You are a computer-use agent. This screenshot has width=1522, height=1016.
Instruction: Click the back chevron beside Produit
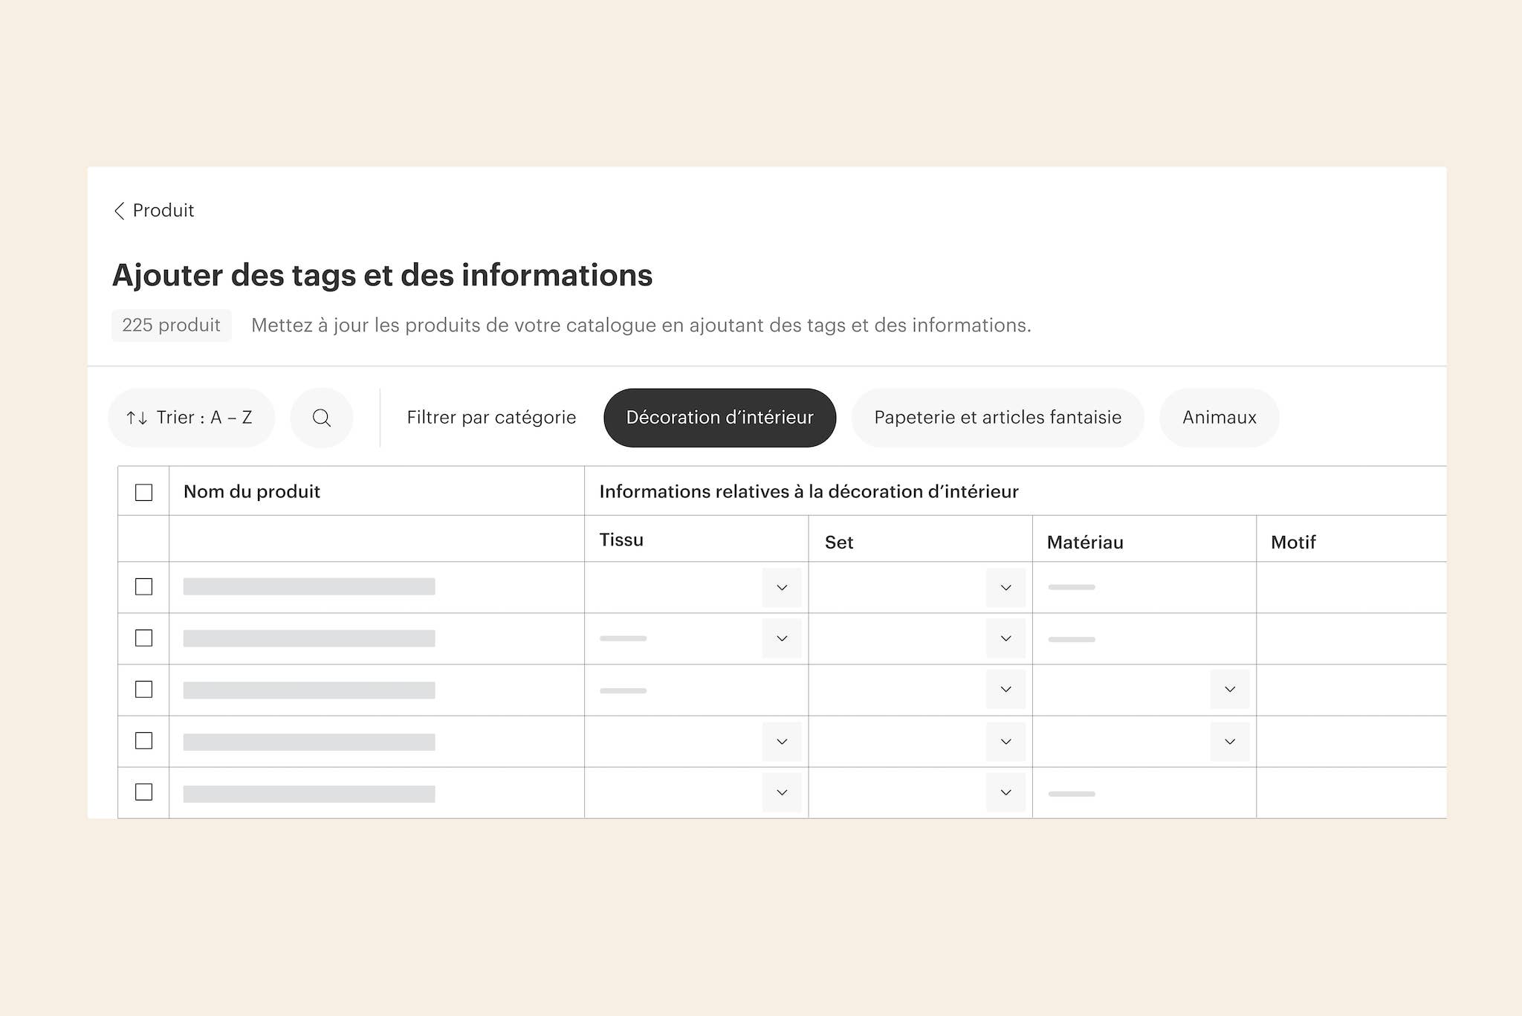tap(119, 211)
